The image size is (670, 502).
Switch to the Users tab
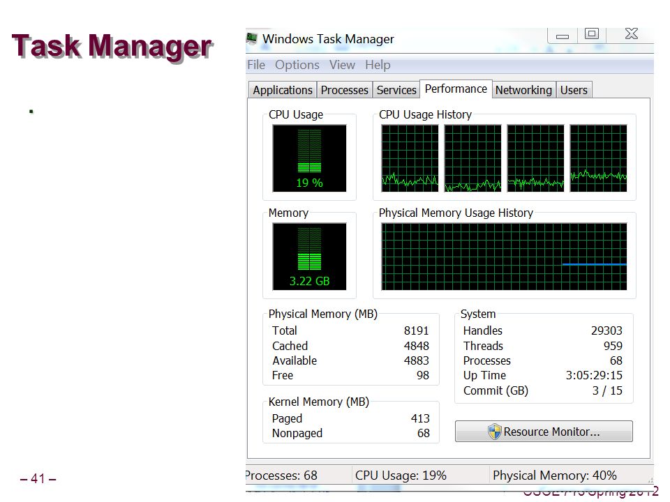574,90
